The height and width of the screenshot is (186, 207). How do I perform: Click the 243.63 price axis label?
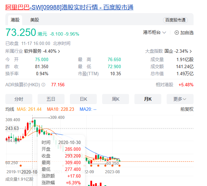tap(12, 128)
